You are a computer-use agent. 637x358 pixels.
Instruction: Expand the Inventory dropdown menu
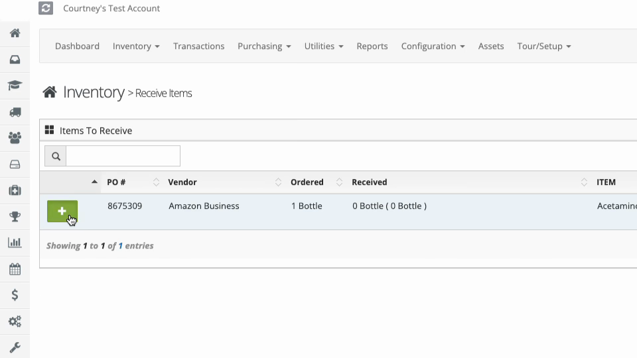click(x=136, y=46)
